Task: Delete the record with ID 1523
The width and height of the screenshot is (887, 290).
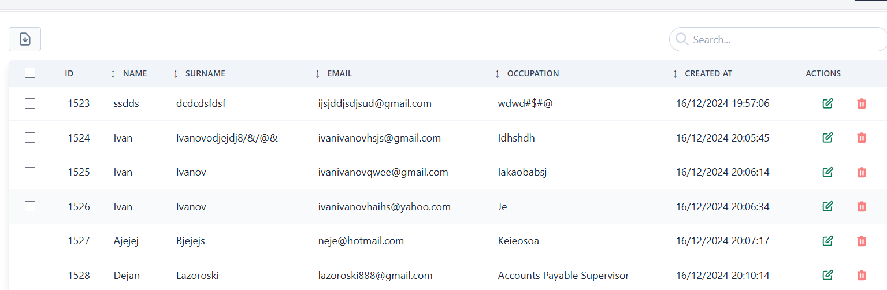Action: click(x=861, y=103)
